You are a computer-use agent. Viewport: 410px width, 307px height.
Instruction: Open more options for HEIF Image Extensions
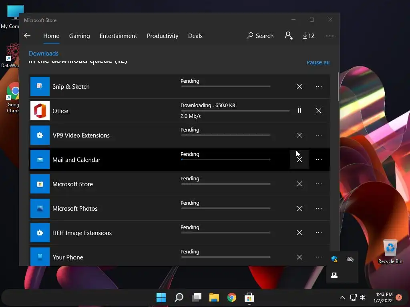click(318, 233)
